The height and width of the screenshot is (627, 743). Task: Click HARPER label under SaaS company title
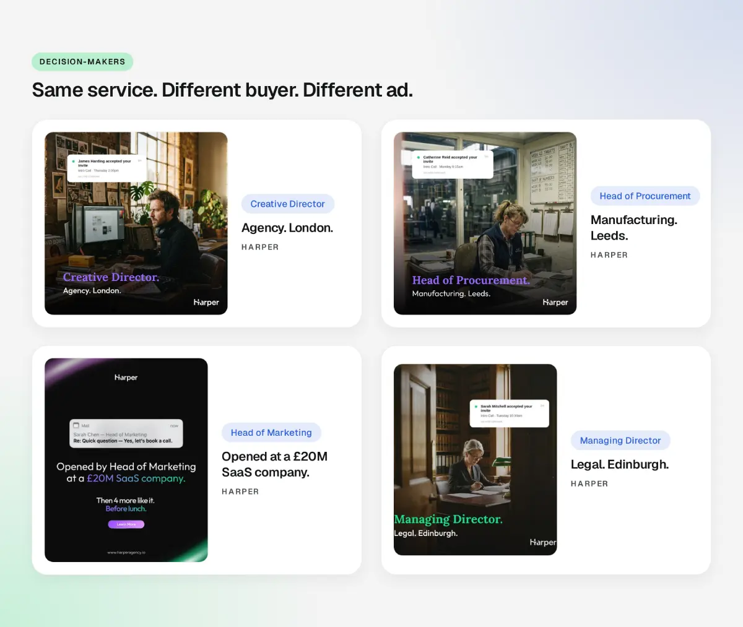pyautogui.click(x=240, y=491)
